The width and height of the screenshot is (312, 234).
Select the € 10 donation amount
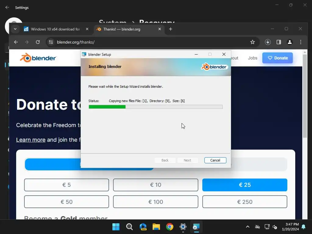pos(156,185)
